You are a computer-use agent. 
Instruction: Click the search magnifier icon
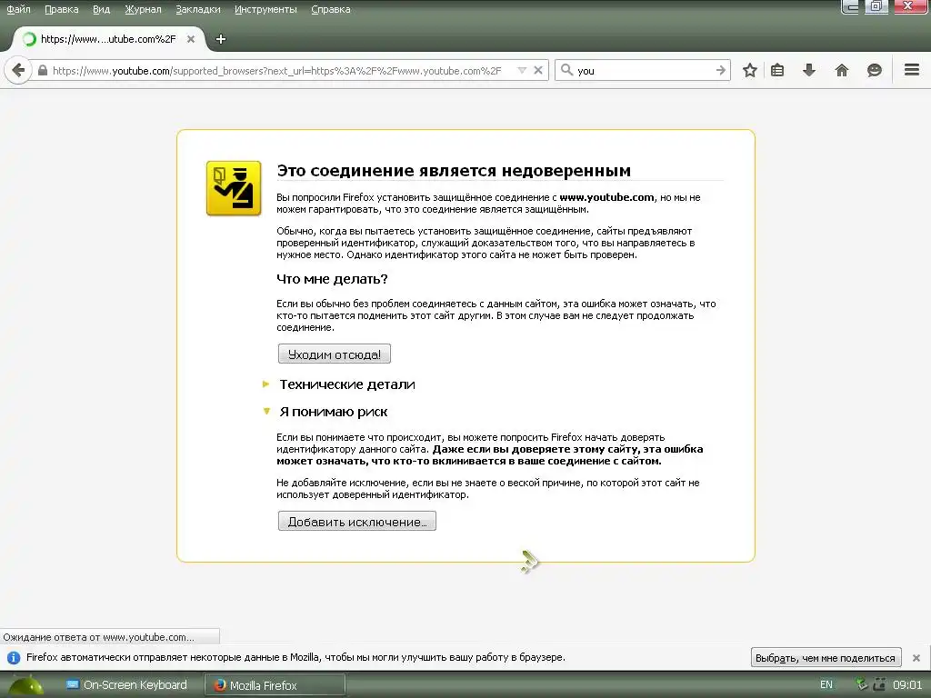(x=567, y=71)
